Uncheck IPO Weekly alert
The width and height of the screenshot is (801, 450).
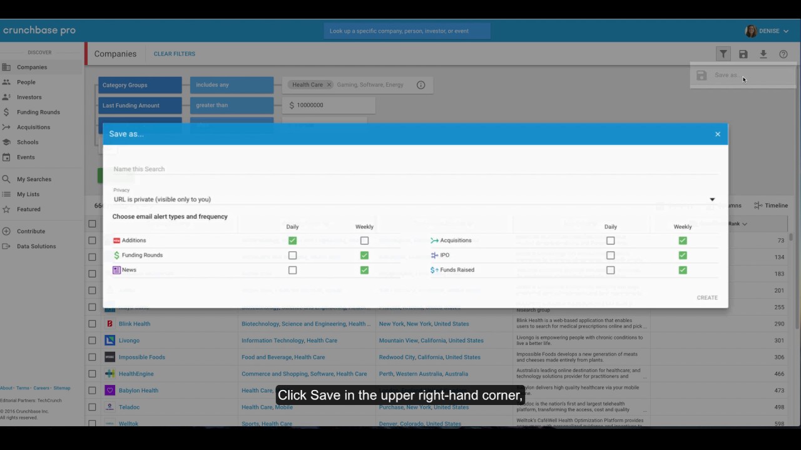click(x=683, y=255)
